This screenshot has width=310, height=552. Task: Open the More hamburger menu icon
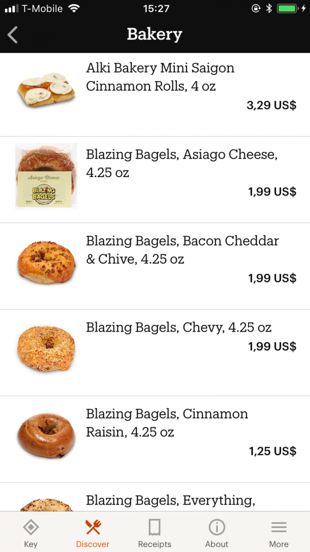279,528
